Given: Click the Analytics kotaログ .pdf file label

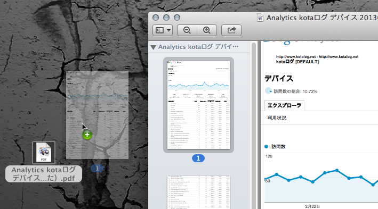Looking at the screenshot, I should 44,174.
